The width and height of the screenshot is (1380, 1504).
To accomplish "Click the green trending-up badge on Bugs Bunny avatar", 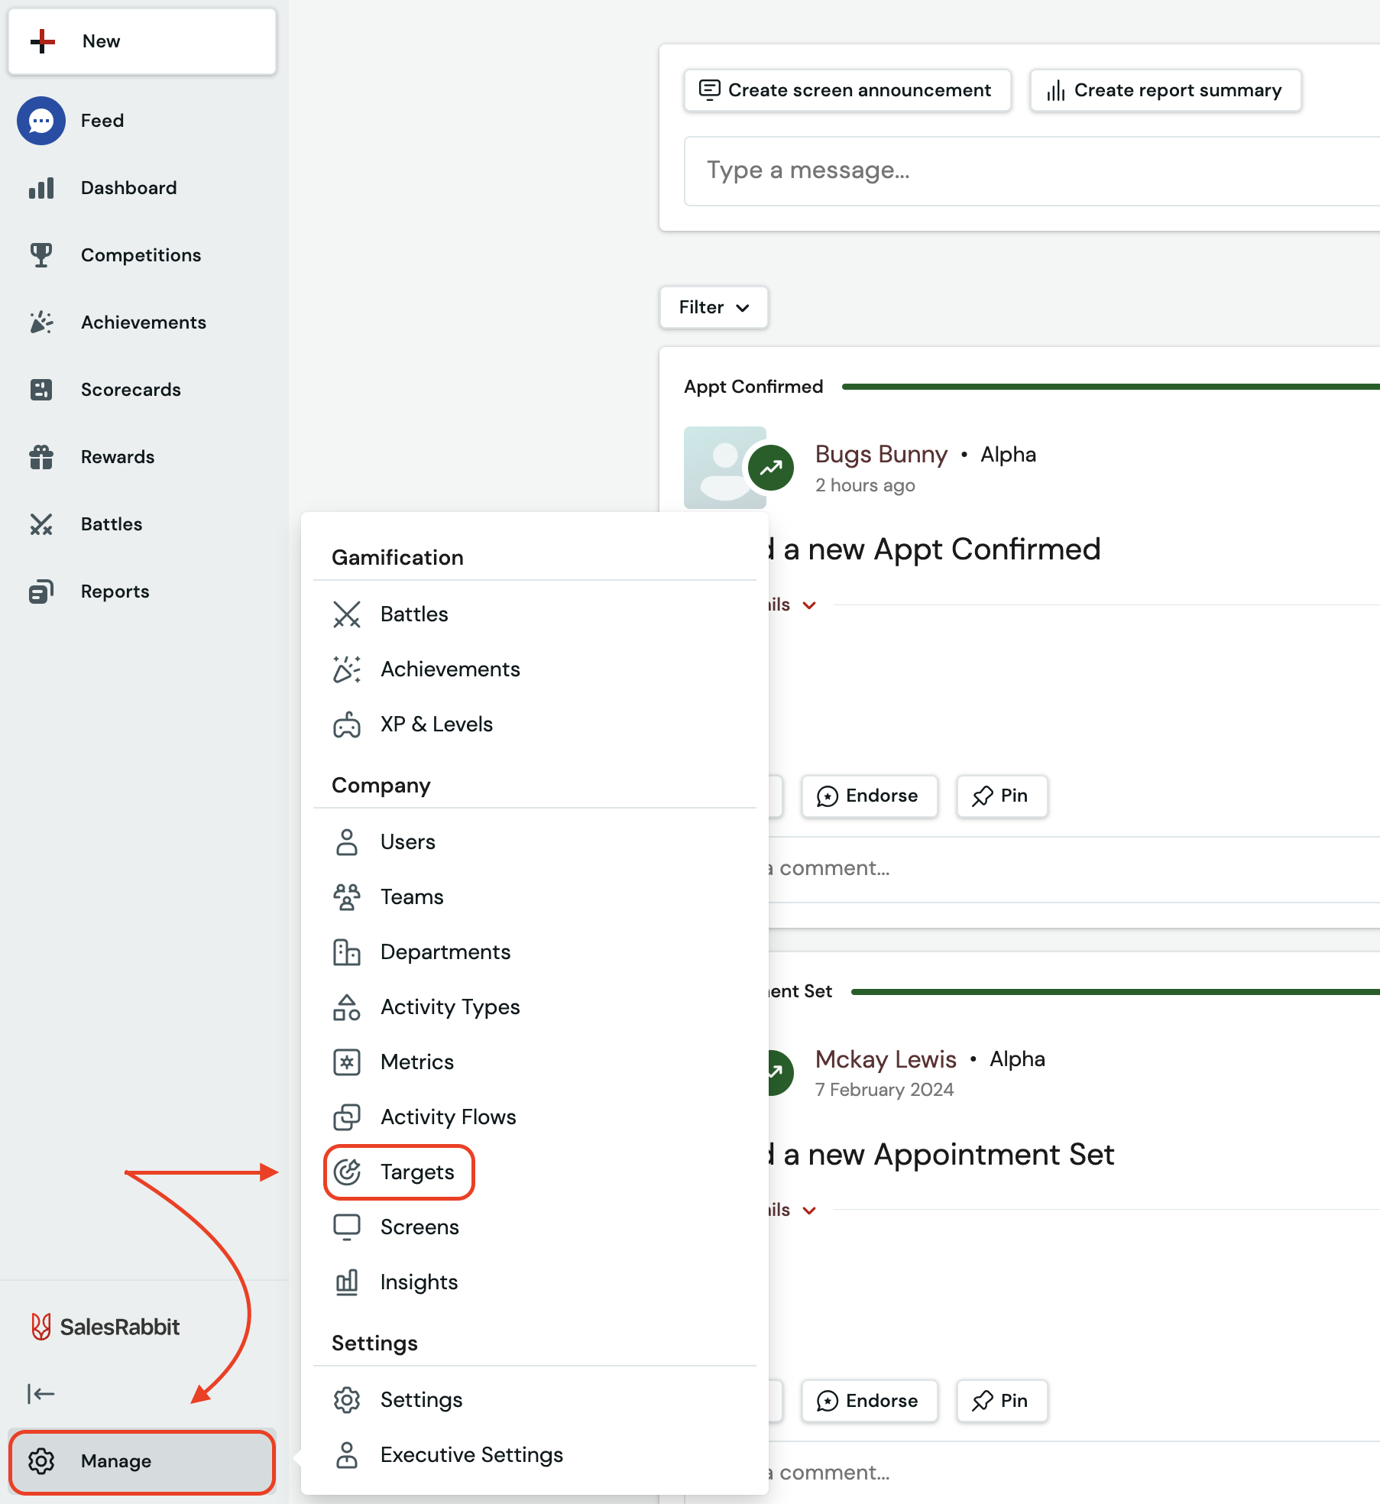I will tap(771, 468).
